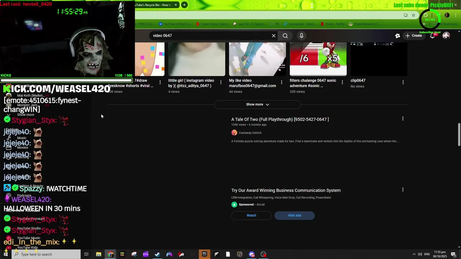This screenshot has width=461, height=259.
Task: Click the taskbar 'Type here to search' box
Action: (46, 254)
